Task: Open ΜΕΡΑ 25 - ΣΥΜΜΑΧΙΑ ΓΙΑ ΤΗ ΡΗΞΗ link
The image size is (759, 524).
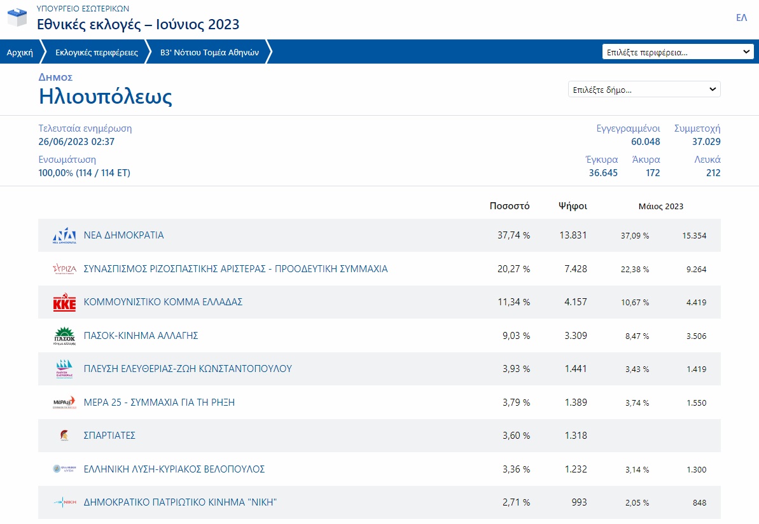Action: (159, 402)
